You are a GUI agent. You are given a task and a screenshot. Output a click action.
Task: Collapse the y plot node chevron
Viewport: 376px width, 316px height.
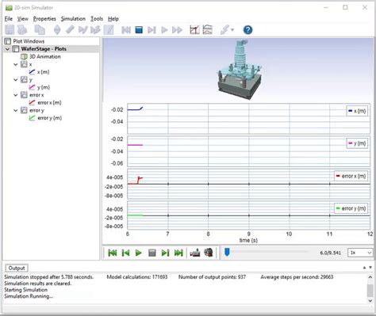pyautogui.click(x=16, y=80)
